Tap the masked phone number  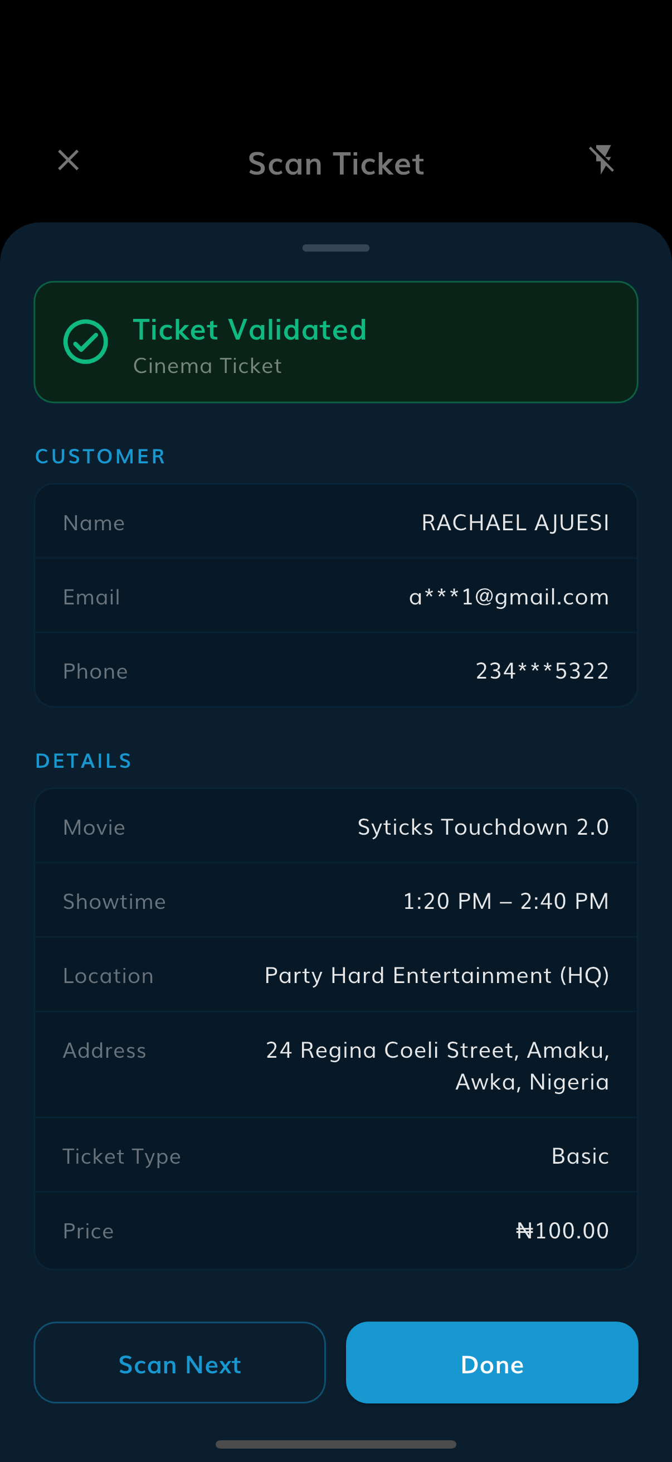coord(542,671)
